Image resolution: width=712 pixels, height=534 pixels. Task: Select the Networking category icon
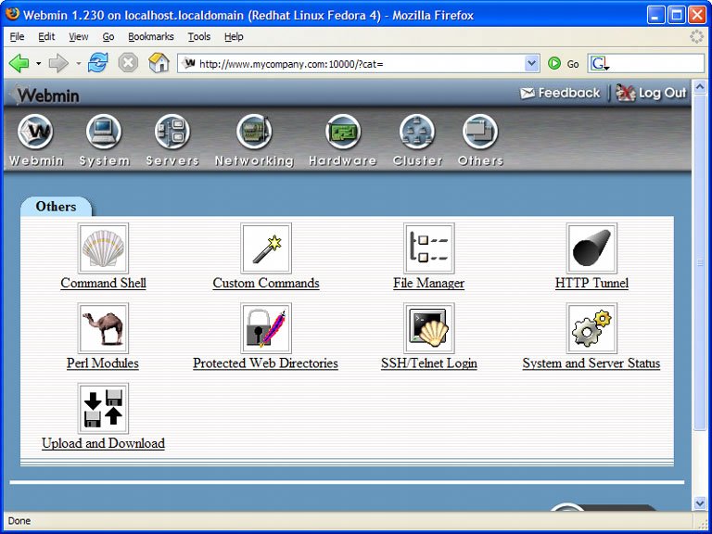[x=254, y=133]
